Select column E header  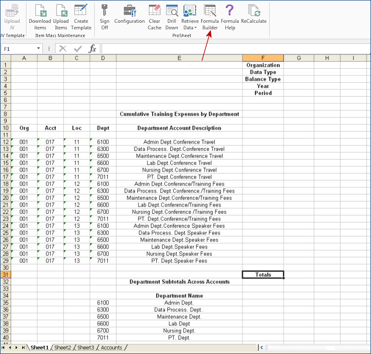179,58
